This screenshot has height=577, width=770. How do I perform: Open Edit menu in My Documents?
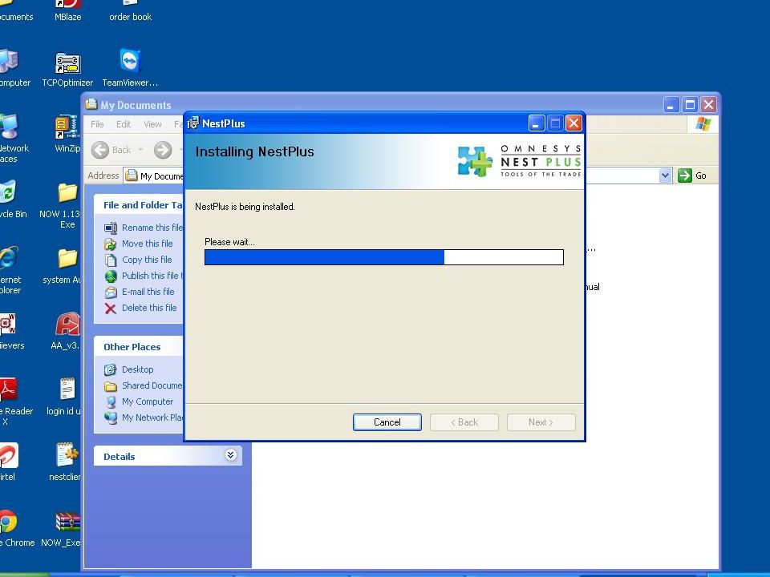[x=124, y=124]
